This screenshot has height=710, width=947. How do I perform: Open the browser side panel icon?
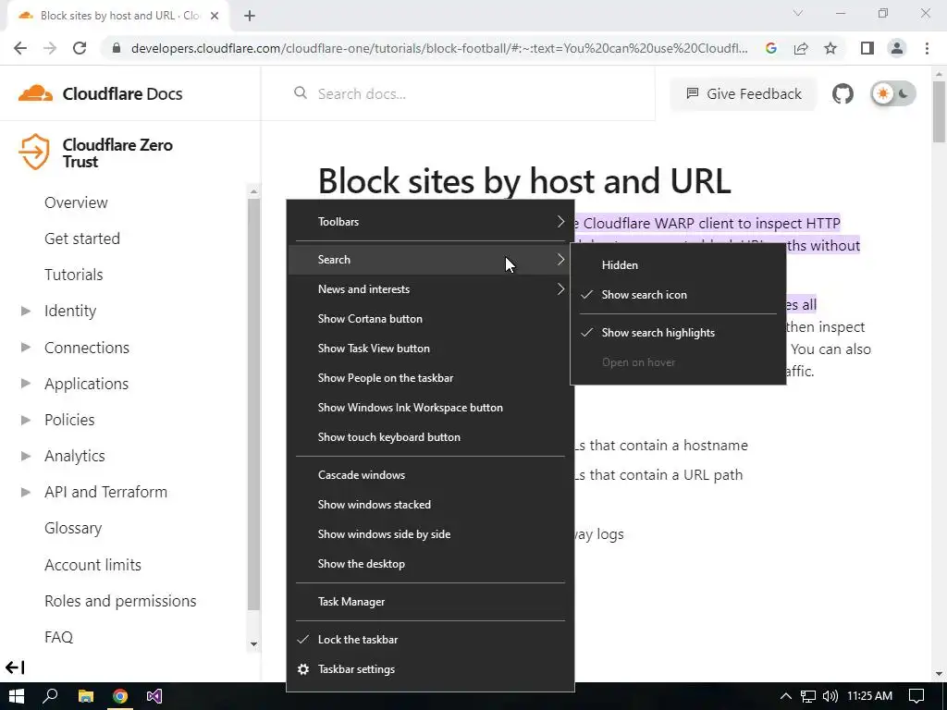(x=867, y=48)
